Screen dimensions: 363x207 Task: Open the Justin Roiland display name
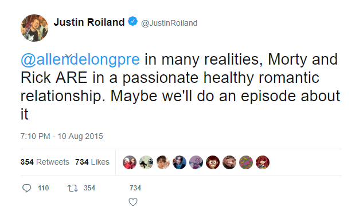tap(89, 22)
